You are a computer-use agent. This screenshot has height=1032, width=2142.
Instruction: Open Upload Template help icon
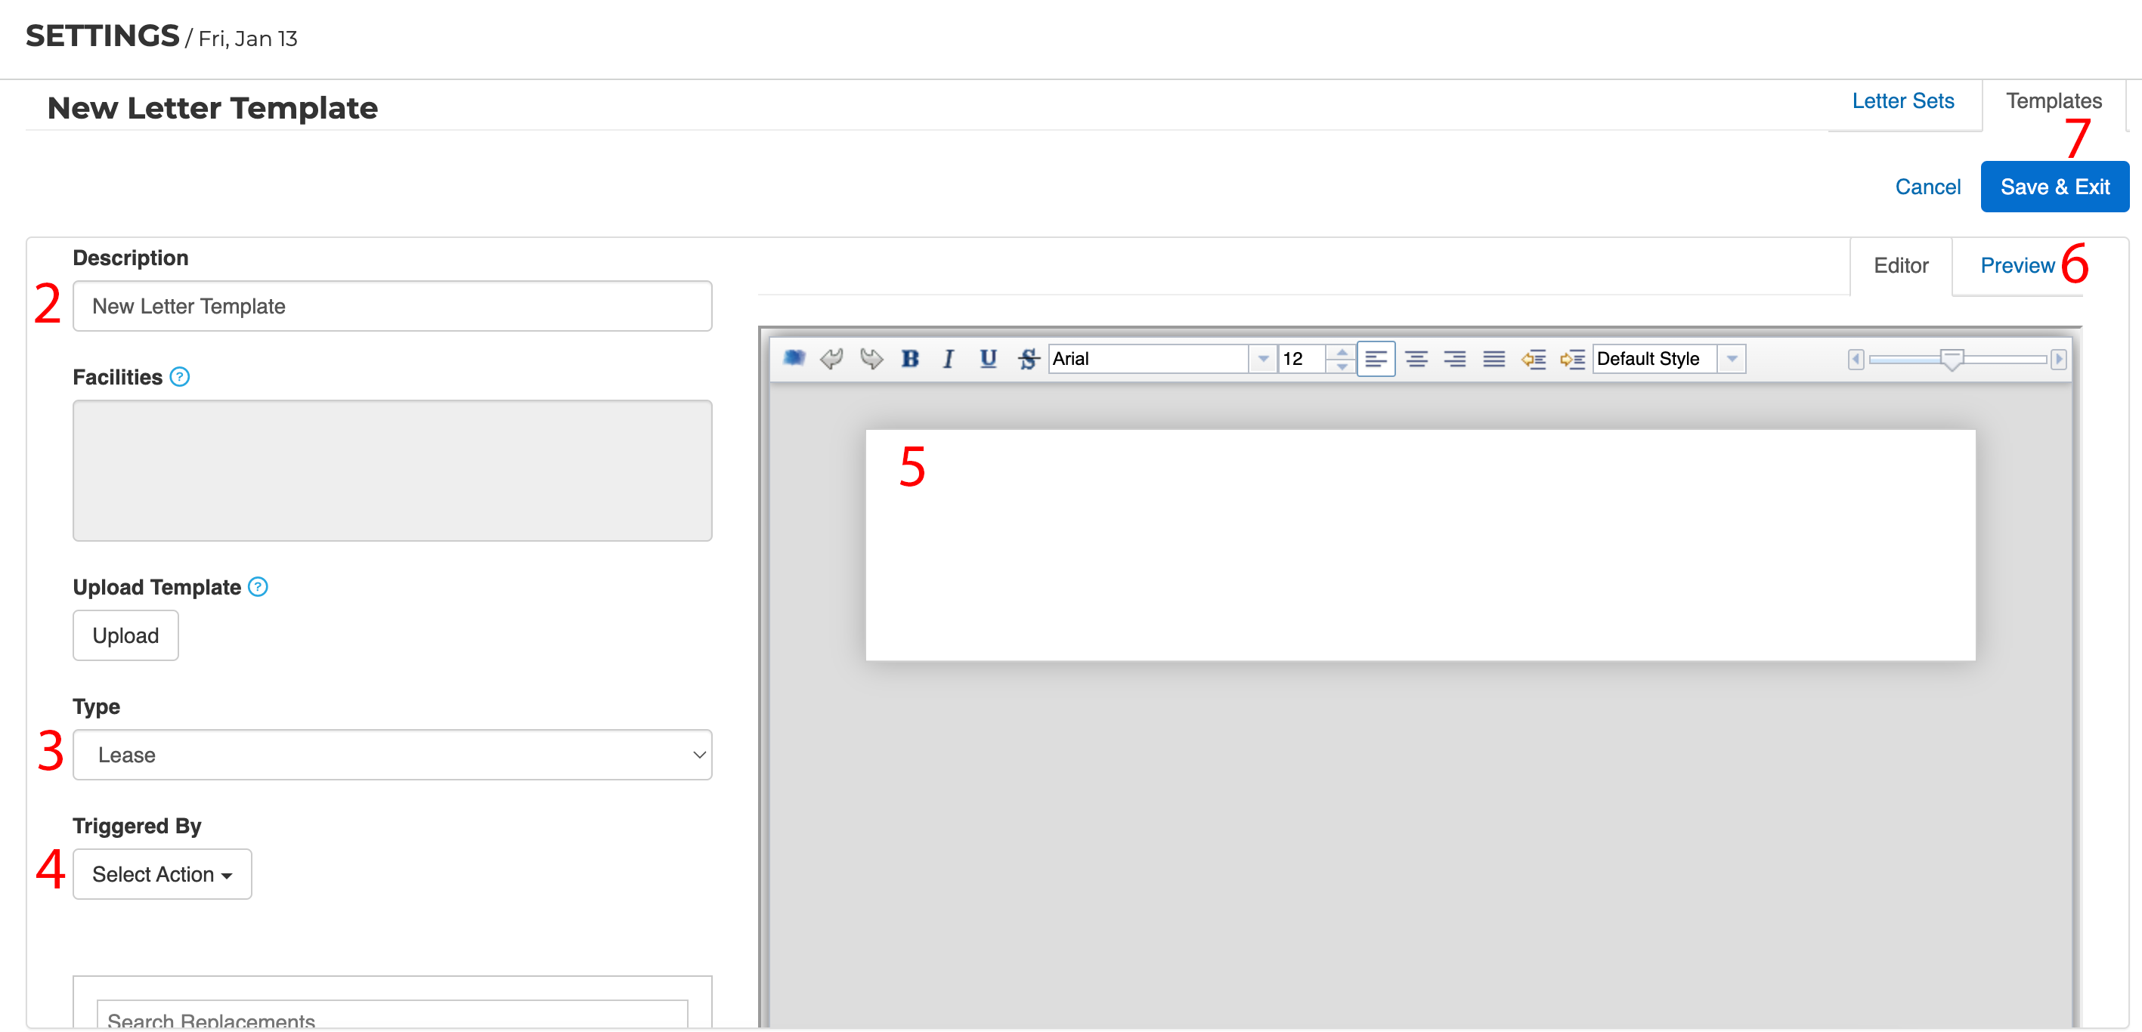click(x=258, y=588)
